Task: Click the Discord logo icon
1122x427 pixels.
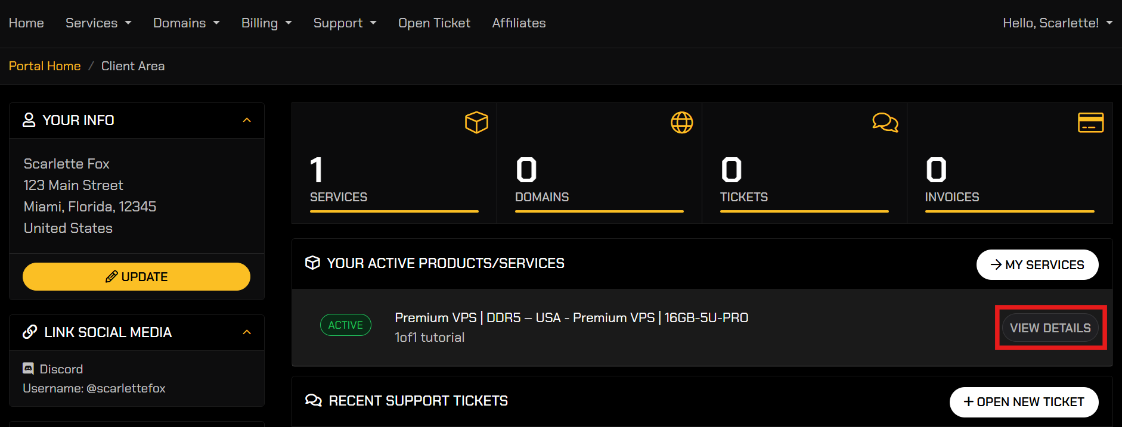Action: click(28, 369)
